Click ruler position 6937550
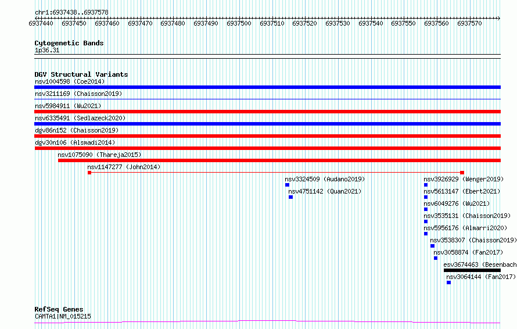517x329 pixels. tap(404, 23)
